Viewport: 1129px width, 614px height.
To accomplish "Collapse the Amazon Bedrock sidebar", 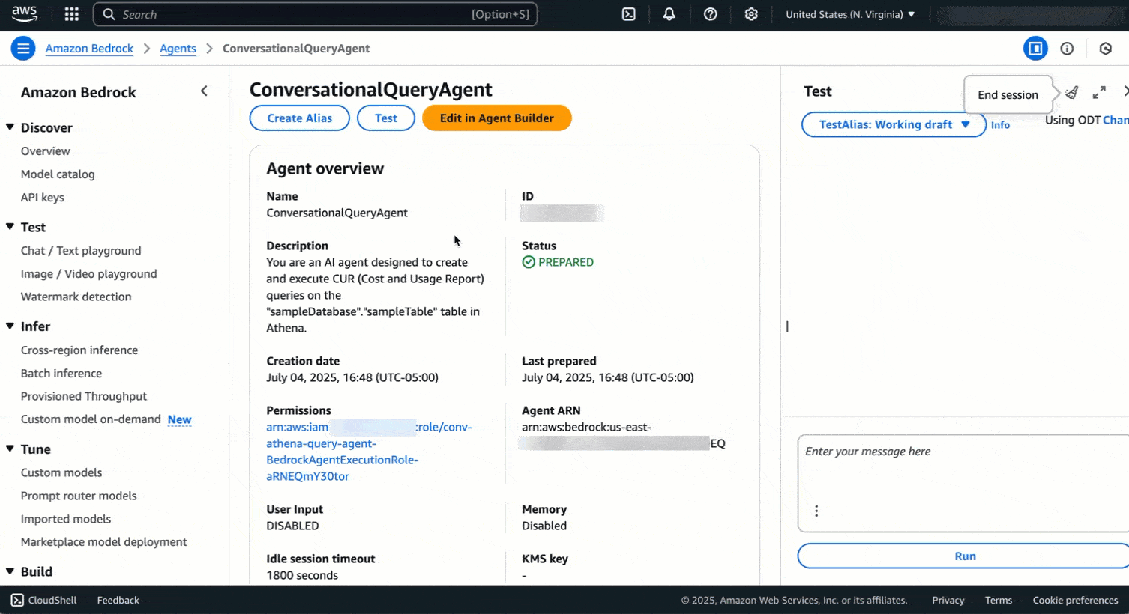I will (x=204, y=91).
